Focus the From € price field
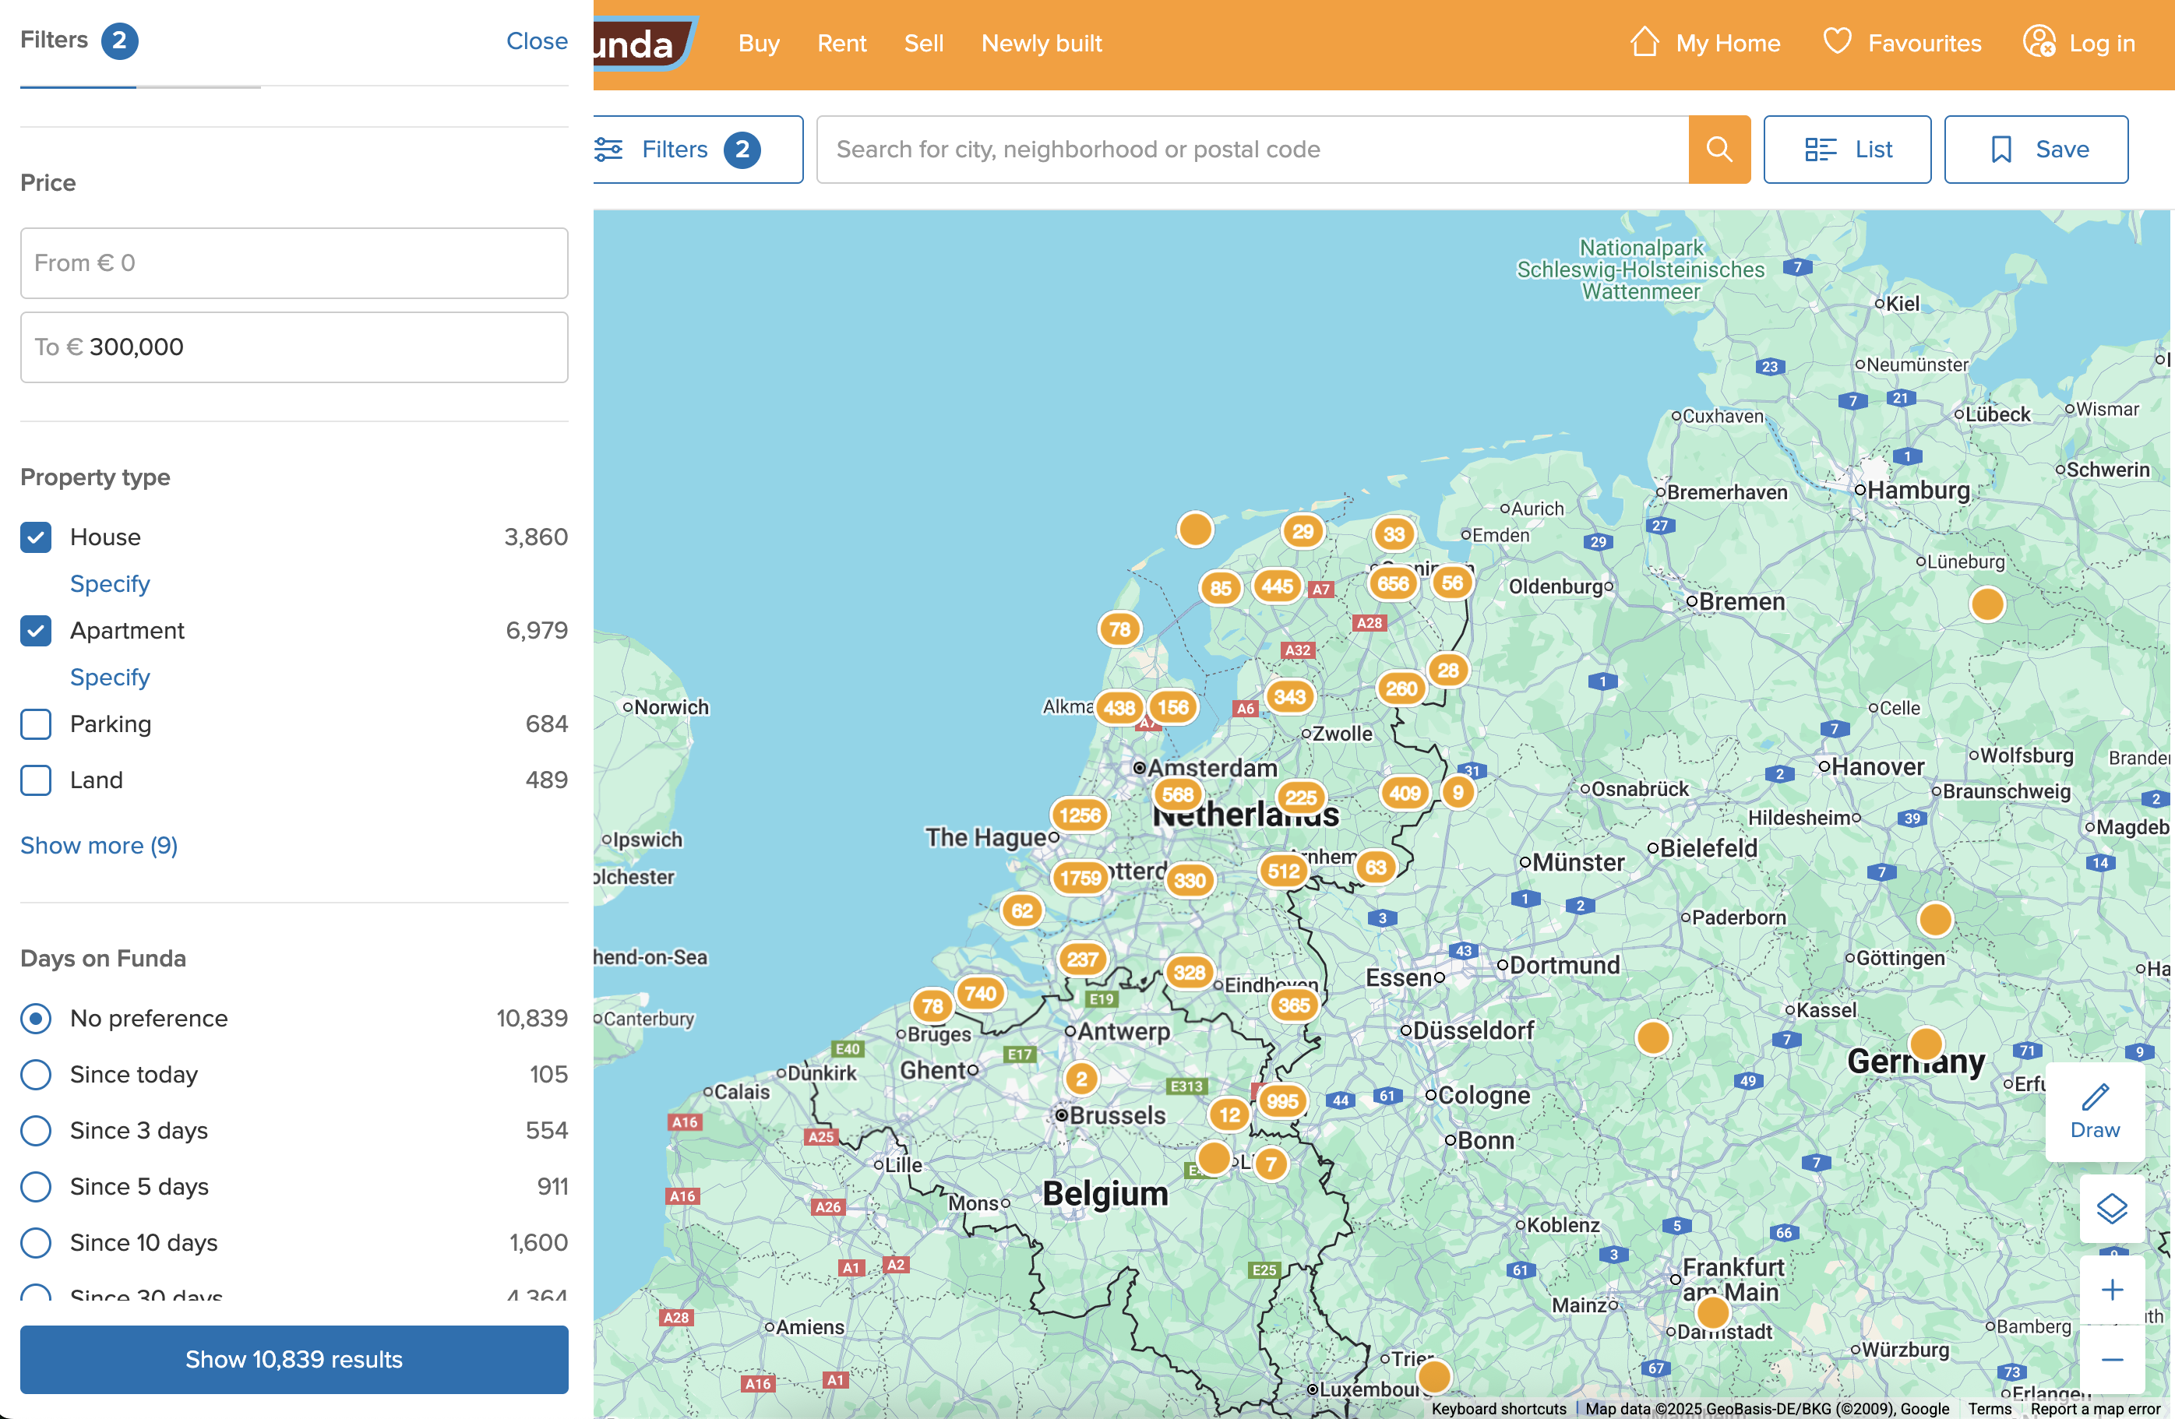The height and width of the screenshot is (1419, 2175). click(x=294, y=263)
